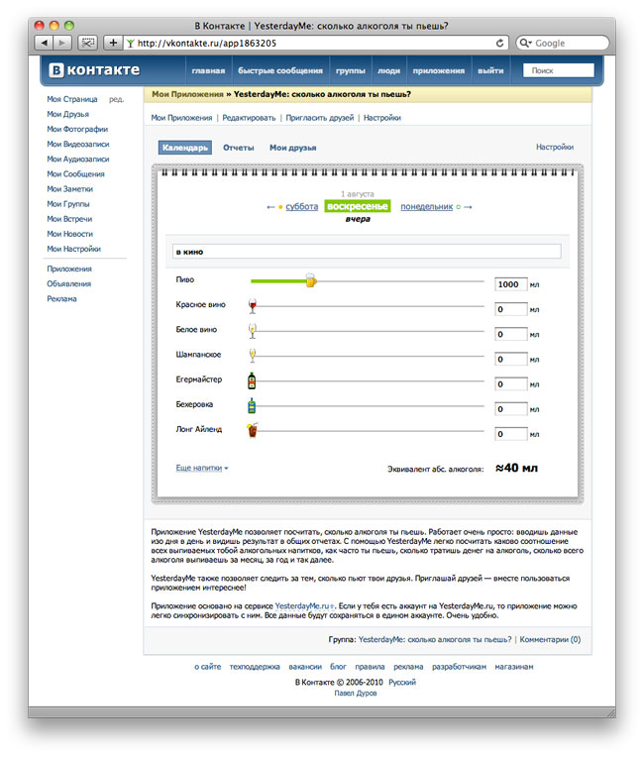Open the bookmarks toolbar icon
The height and width of the screenshot is (757, 644).
tap(87, 43)
